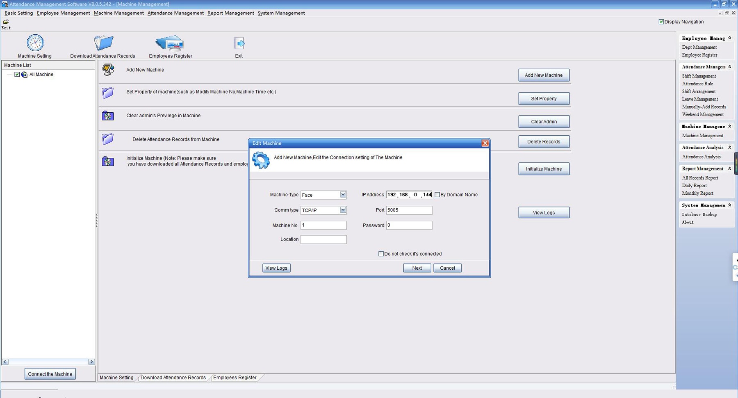This screenshot has height=398, width=738.
Task: Open Shift Management navigation link
Action: [x=699, y=76]
